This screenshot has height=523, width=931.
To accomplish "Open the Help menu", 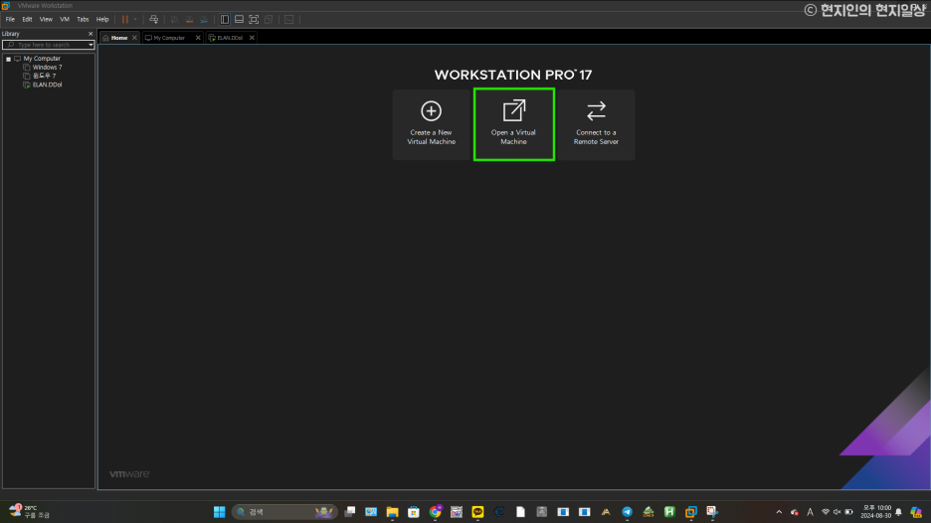I will 102,19.
